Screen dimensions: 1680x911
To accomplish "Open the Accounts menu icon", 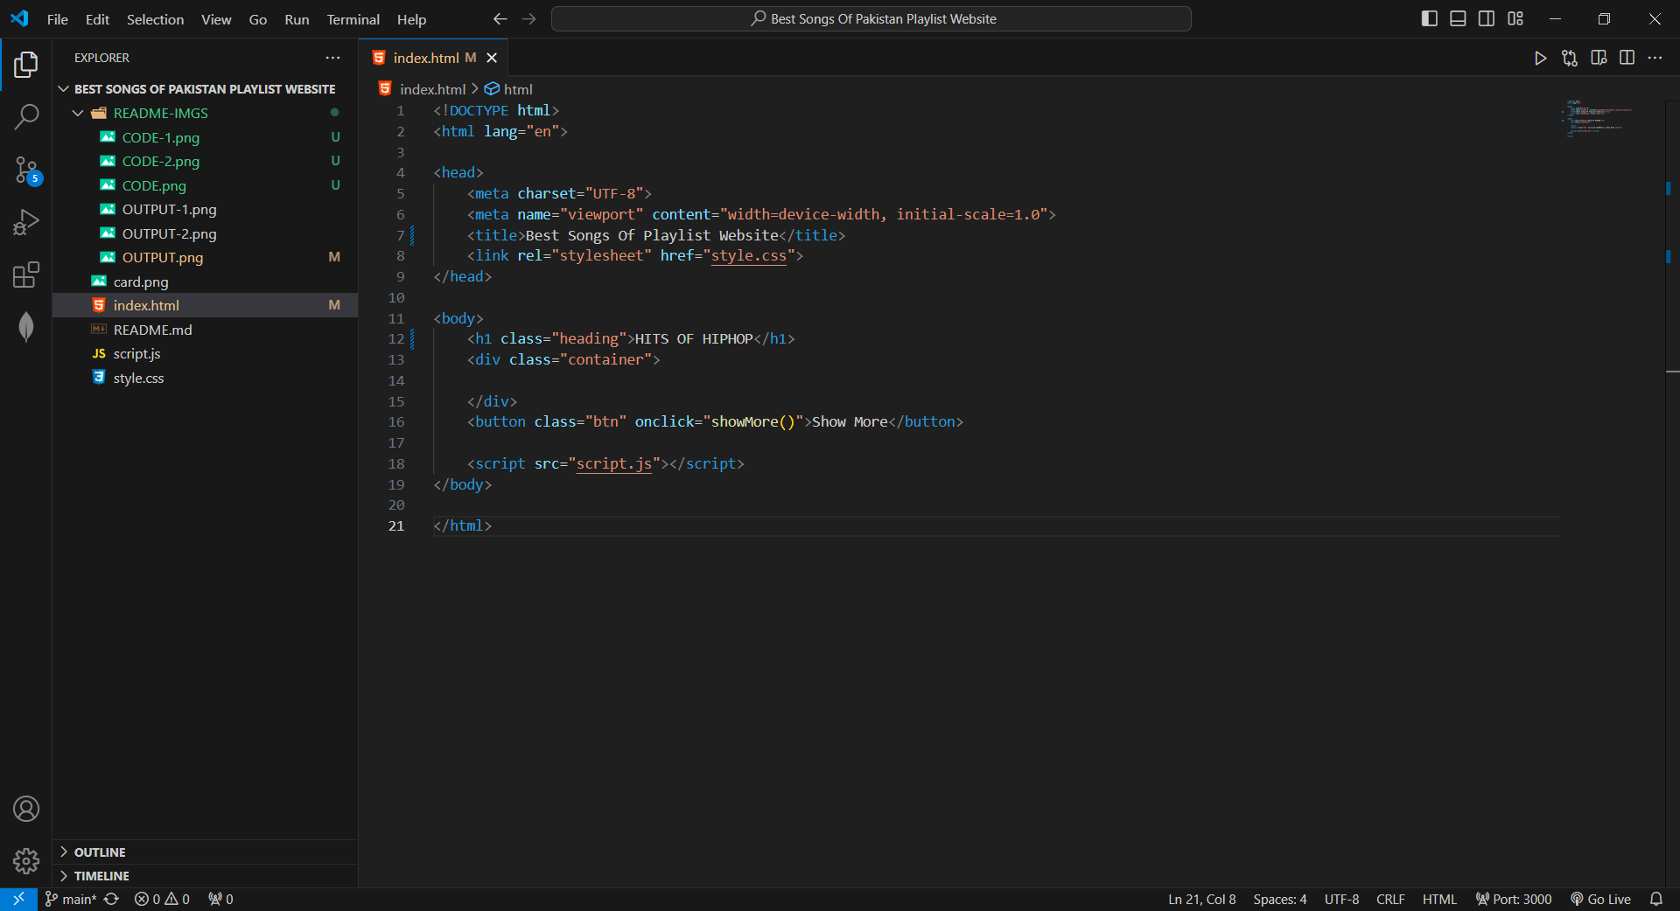I will (26, 809).
